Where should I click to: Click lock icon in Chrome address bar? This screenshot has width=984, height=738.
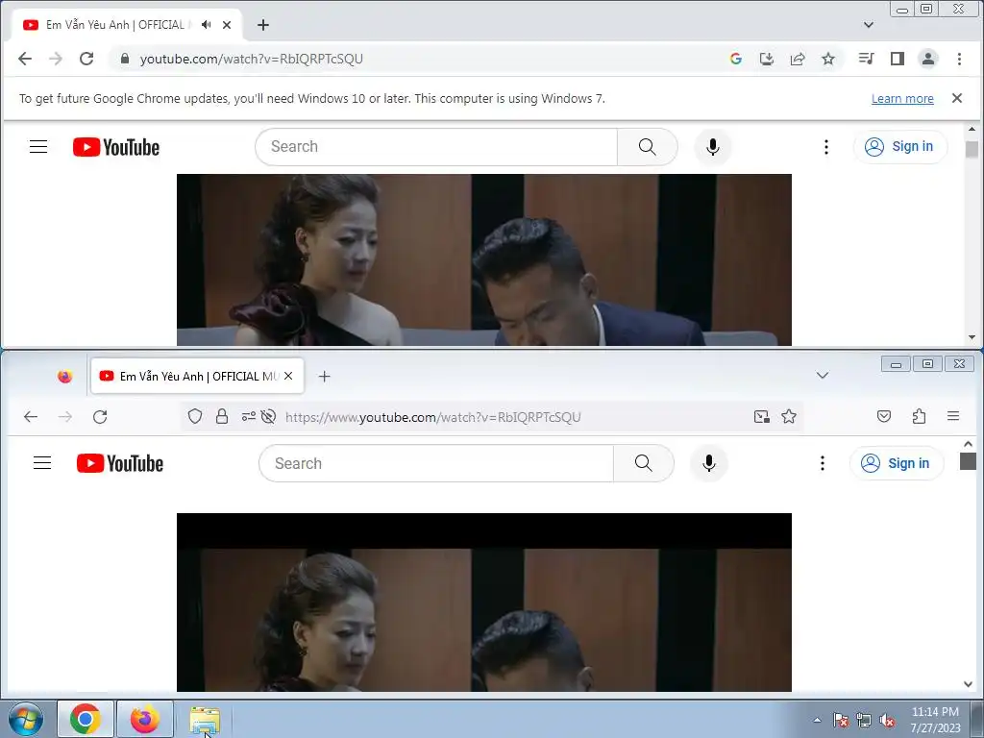pos(125,59)
